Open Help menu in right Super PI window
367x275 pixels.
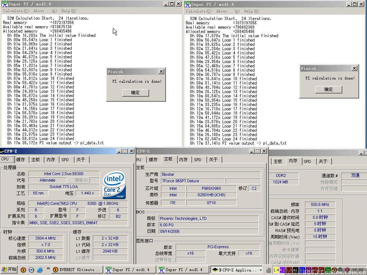[251, 11]
